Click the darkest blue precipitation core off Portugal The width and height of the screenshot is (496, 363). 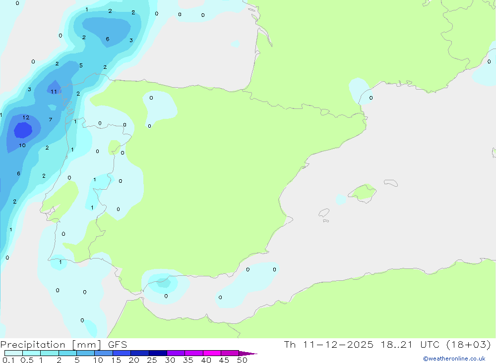pyautogui.click(x=23, y=130)
